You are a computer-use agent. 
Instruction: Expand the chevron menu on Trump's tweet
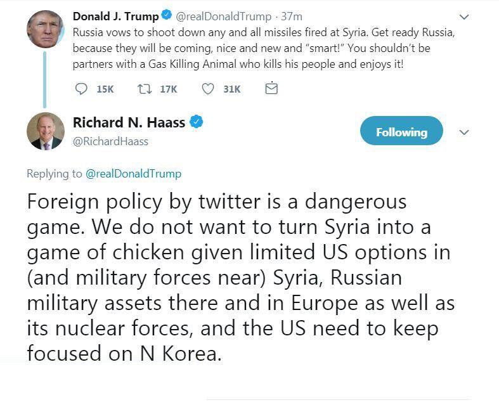[x=464, y=17]
